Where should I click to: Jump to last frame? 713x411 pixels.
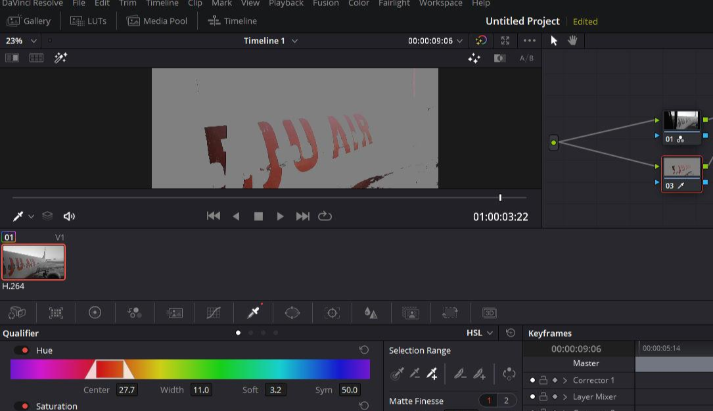tap(302, 216)
